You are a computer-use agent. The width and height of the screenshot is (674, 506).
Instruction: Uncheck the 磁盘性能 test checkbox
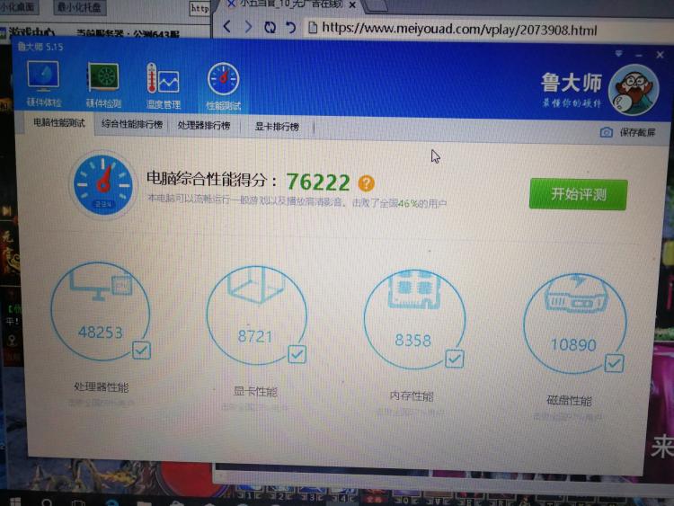(x=615, y=363)
